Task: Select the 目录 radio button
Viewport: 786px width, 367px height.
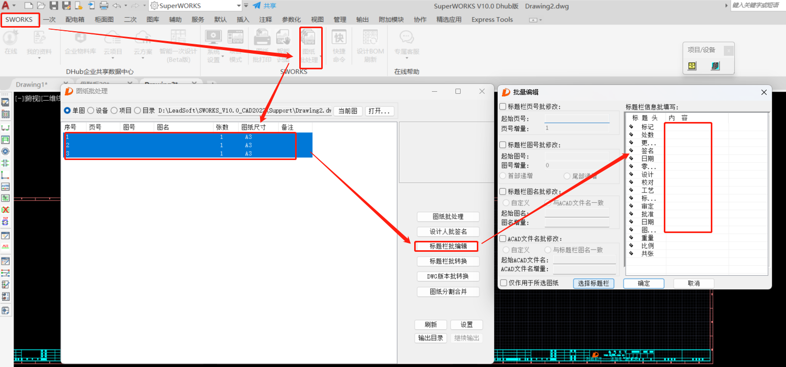Action: coord(137,111)
